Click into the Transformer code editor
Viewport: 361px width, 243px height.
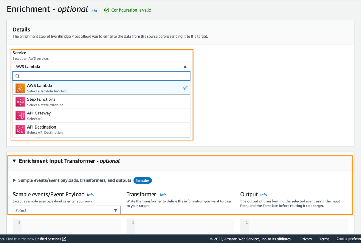tap(180, 226)
